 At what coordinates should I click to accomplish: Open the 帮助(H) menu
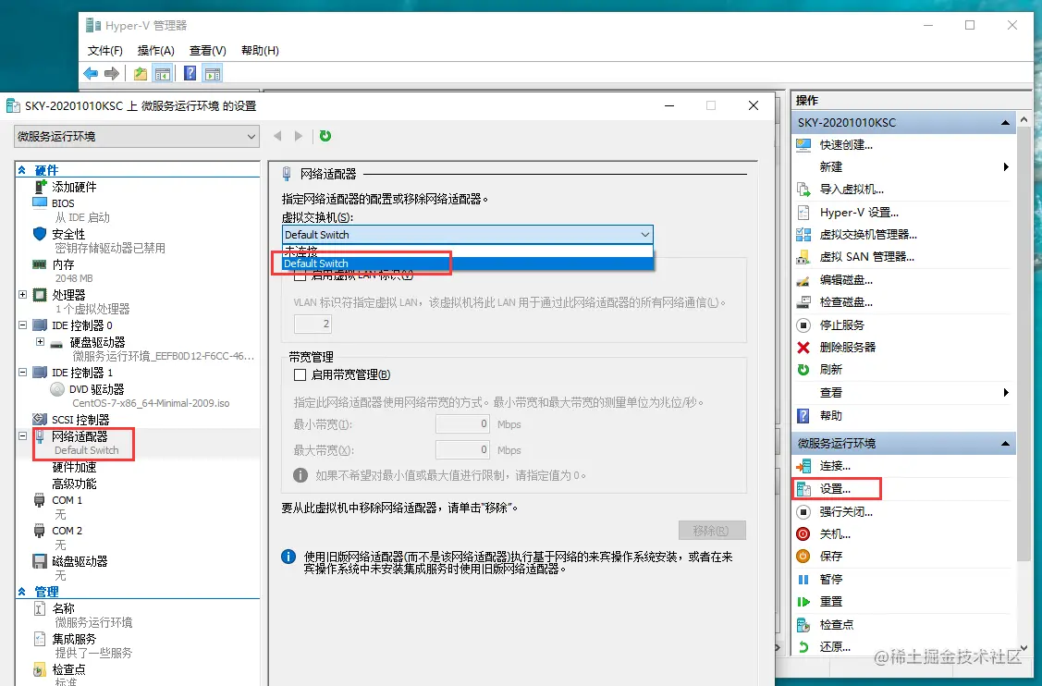tap(260, 51)
